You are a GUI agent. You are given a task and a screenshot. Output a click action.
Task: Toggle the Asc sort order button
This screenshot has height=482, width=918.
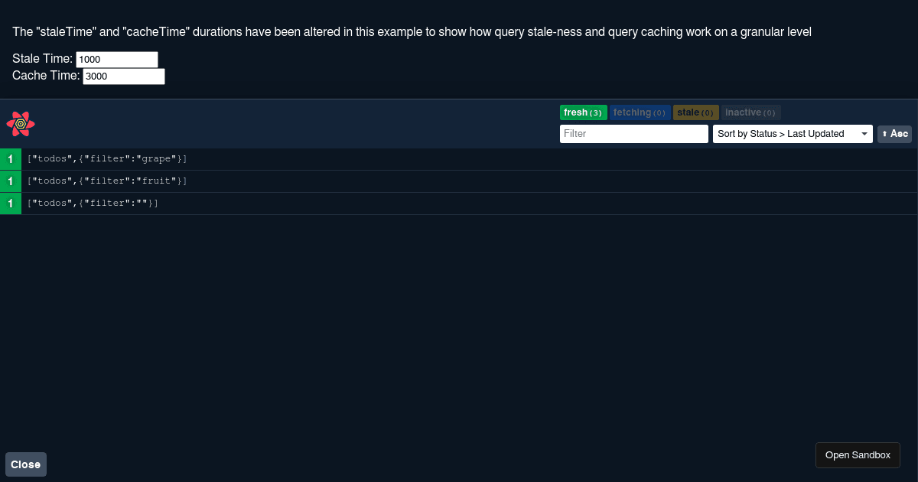894,134
